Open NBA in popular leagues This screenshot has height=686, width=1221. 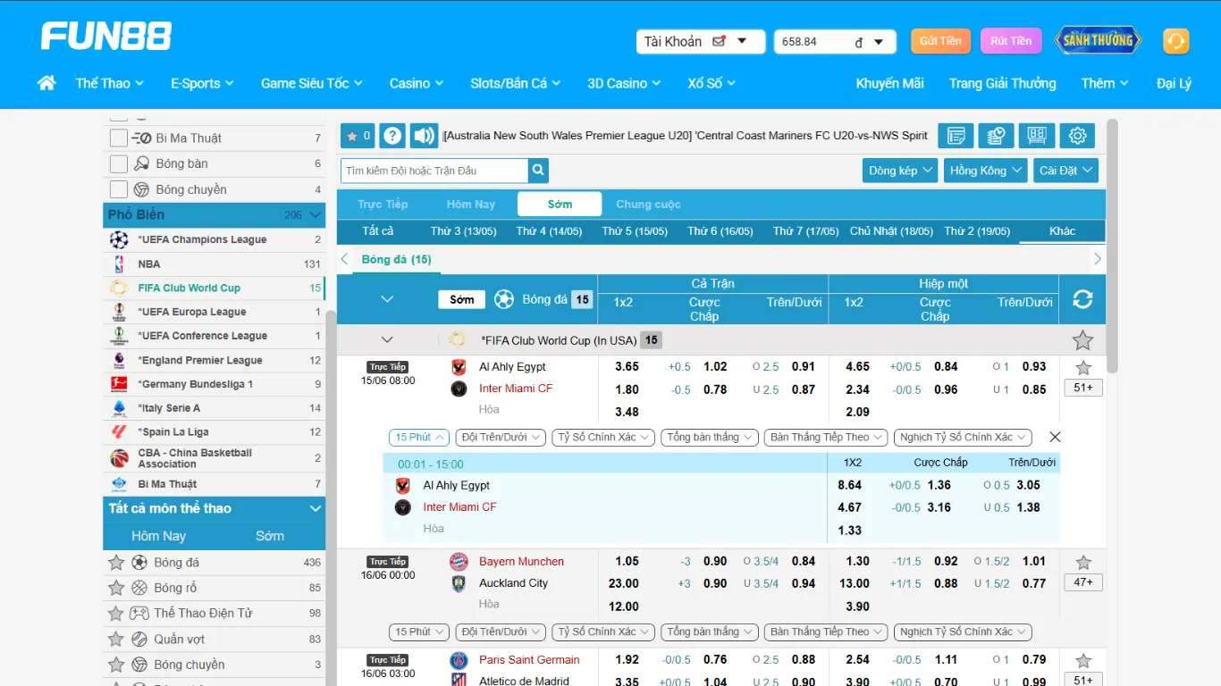[x=215, y=264]
